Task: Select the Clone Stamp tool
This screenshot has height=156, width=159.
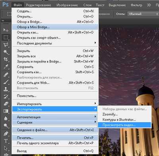Action: tap(6, 89)
